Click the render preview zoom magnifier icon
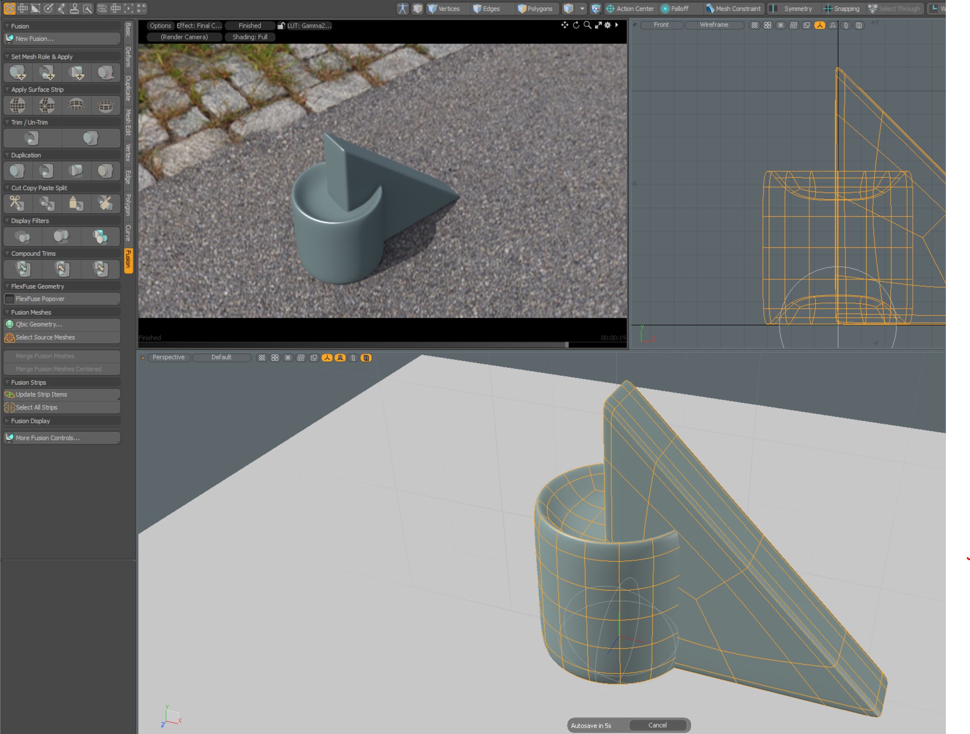This screenshot has width=970, height=734. (x=587, y=25)
